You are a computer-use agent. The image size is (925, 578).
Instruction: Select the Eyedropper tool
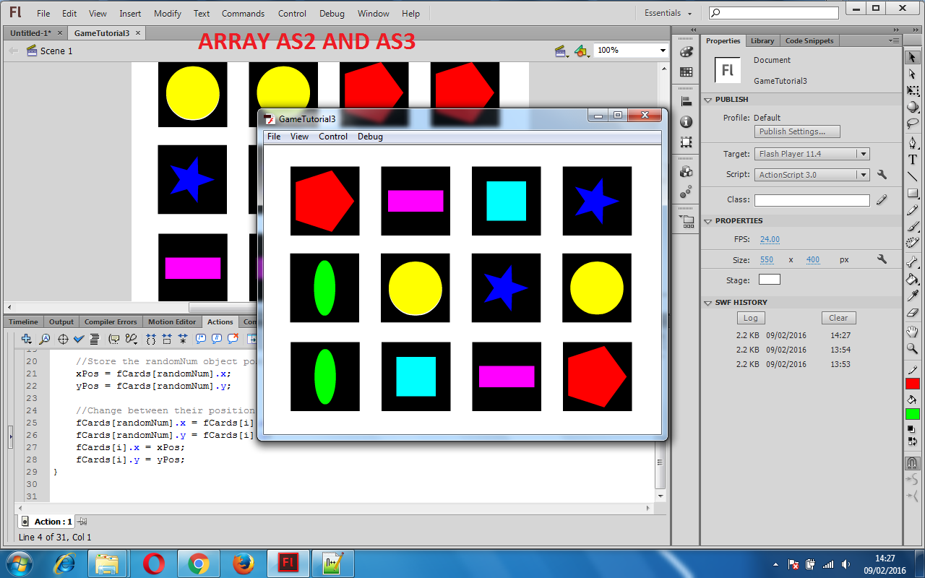pyautogui.click(x=912, y=296)
